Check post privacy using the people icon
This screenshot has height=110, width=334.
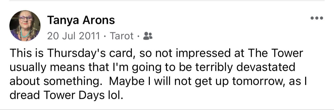click(x=148, y=36)
